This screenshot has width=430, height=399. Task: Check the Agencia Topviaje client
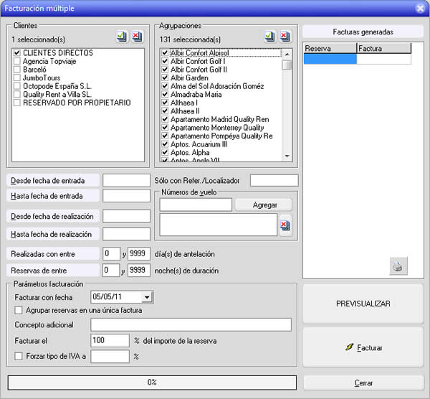pyautogui.click(x=17, y=62)
